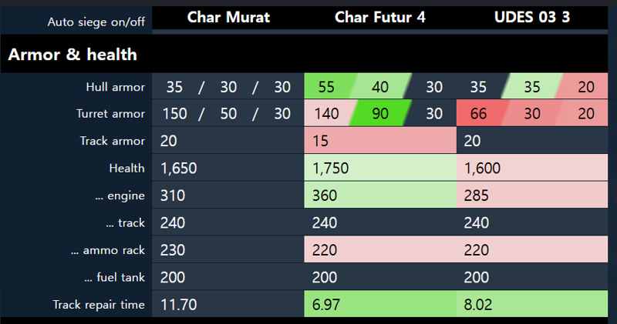The width and height of the screenshot is (617, 324).
Task: Select the Char Murat column header
Action: click(228, 17)
